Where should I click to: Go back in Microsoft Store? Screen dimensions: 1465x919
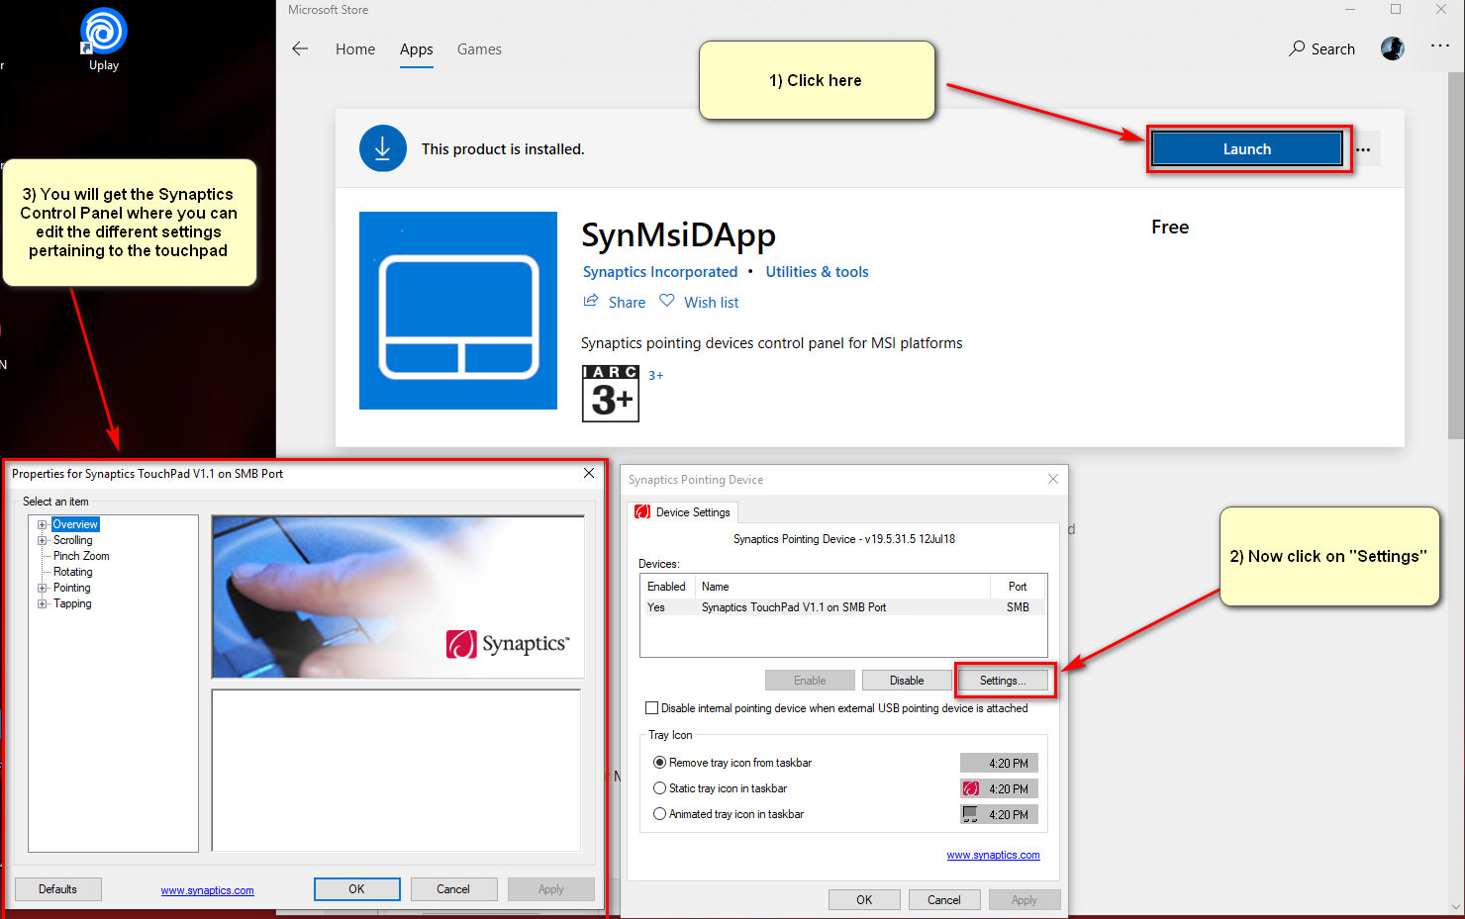(300, 48)
